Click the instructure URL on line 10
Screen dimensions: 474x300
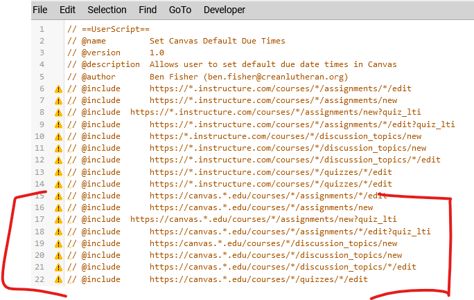pyautogui.click(x=286, y=136)
